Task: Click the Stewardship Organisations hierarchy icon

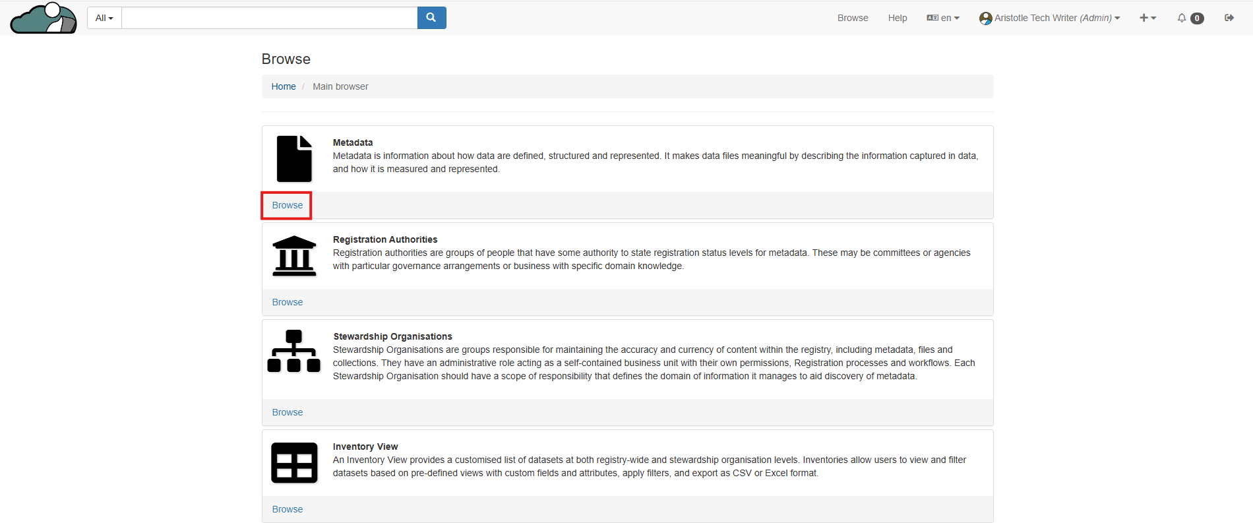Action: tap(294, 352)
